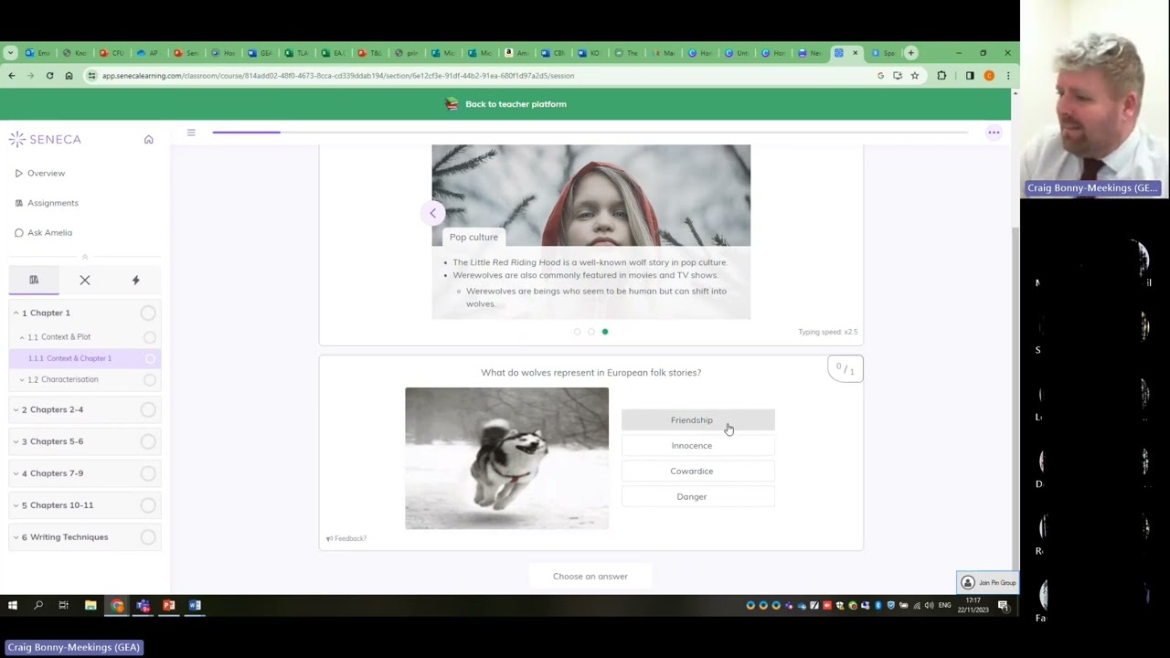Viewport: 1170px width, 658px height.
Task: Click the Typing speed x2.5 control
Action: (827, 332)
